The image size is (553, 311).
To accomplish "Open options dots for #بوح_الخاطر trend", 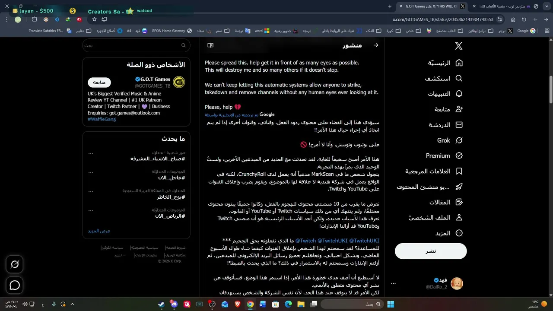I will pos(91,191).
